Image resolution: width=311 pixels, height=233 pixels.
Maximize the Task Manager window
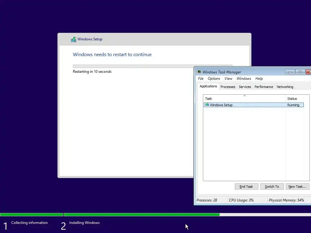pyautogui.click(x=300, y=72)
